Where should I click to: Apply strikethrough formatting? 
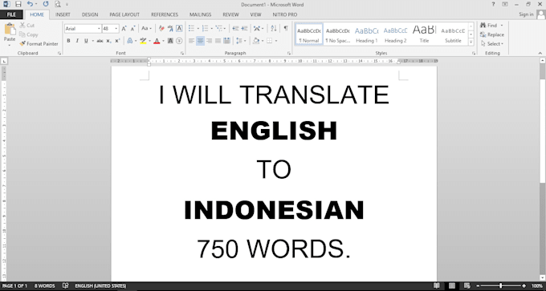coord(100,41)
